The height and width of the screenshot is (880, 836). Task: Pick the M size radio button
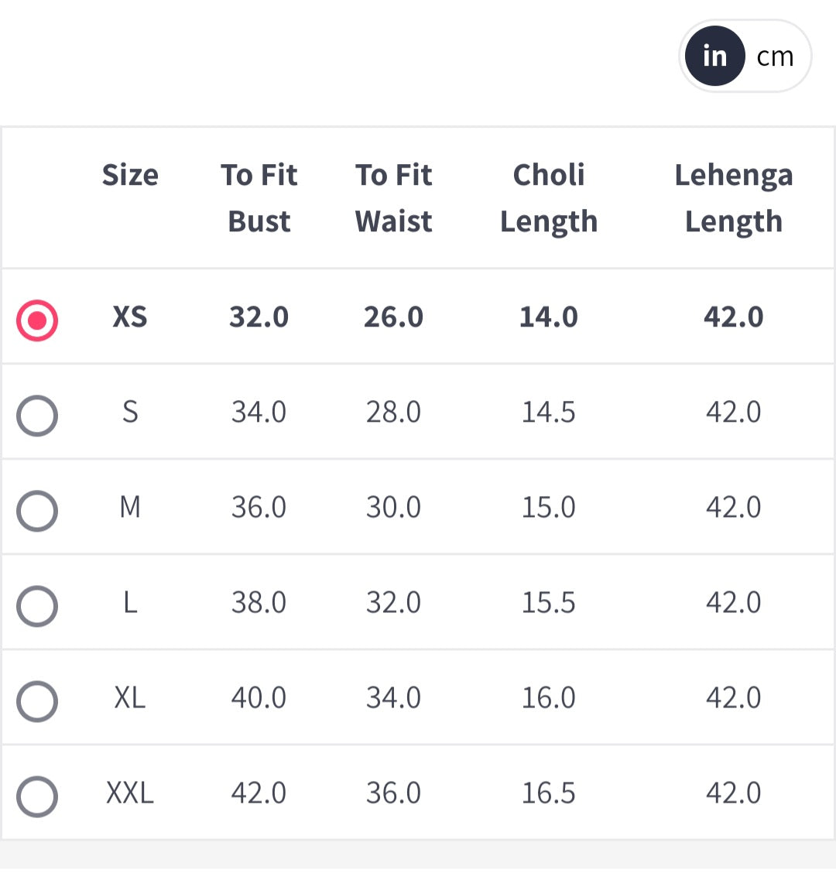pos(37,511)
